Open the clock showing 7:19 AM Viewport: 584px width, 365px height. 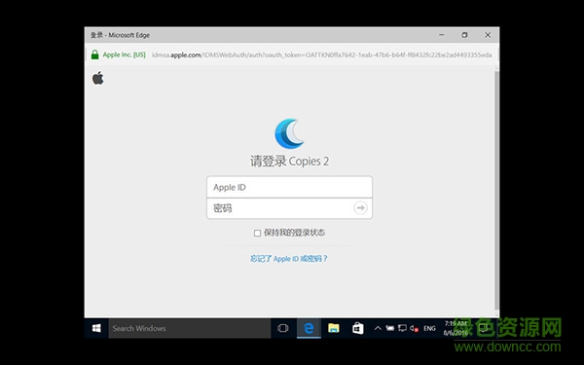coord(456,328)
